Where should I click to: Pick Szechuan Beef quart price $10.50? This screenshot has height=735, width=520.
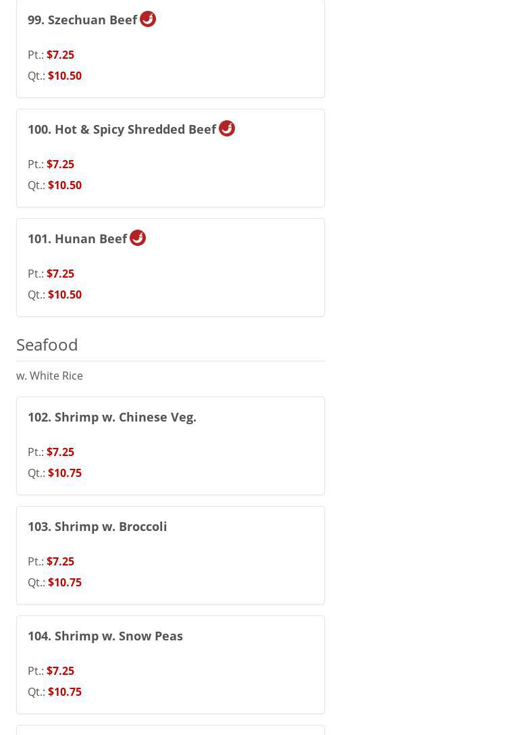(x=65, y=76)
